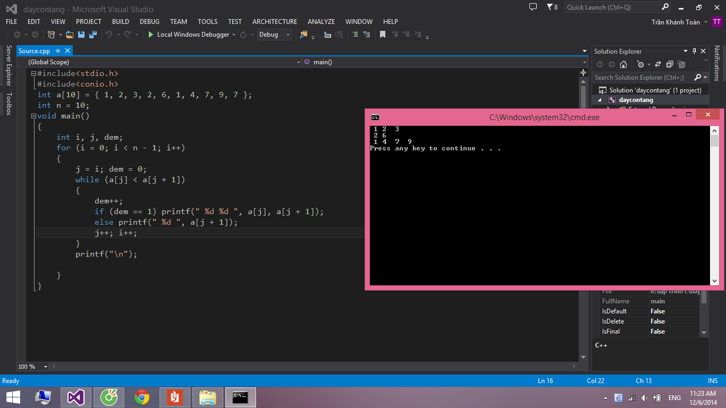Click the Redo toolbar icon
The width and height of the screenshot is (726, 408).
point(128,35)
